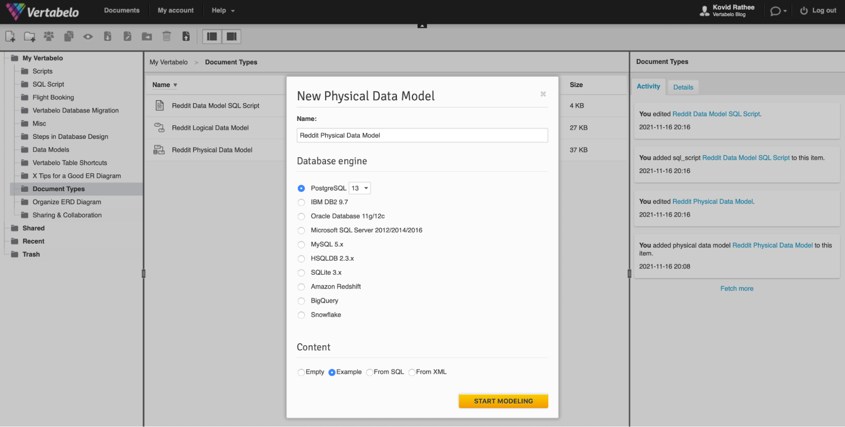Select the Flight Booking folder
Image resolution: width=845 pixels, height=427 pixels.
click(x=53, y=97)
